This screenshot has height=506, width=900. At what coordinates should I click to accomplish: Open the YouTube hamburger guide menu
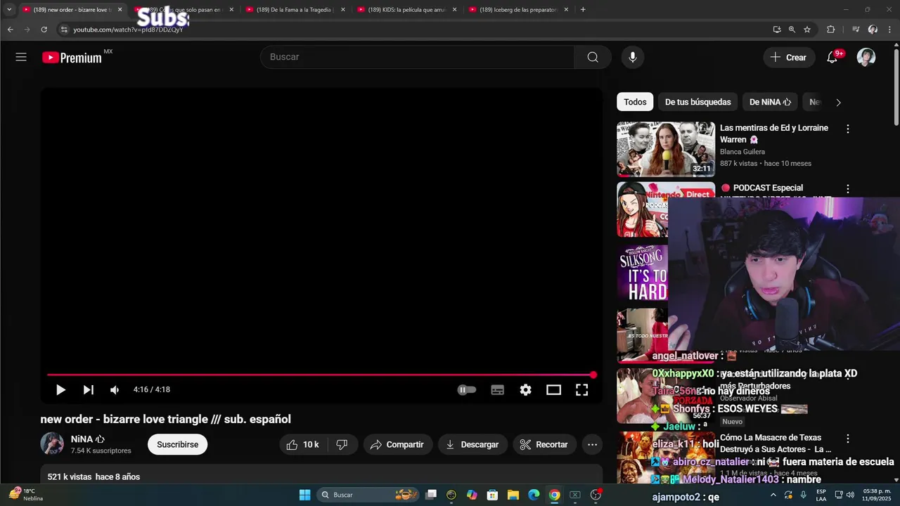(x=21, y=57)
